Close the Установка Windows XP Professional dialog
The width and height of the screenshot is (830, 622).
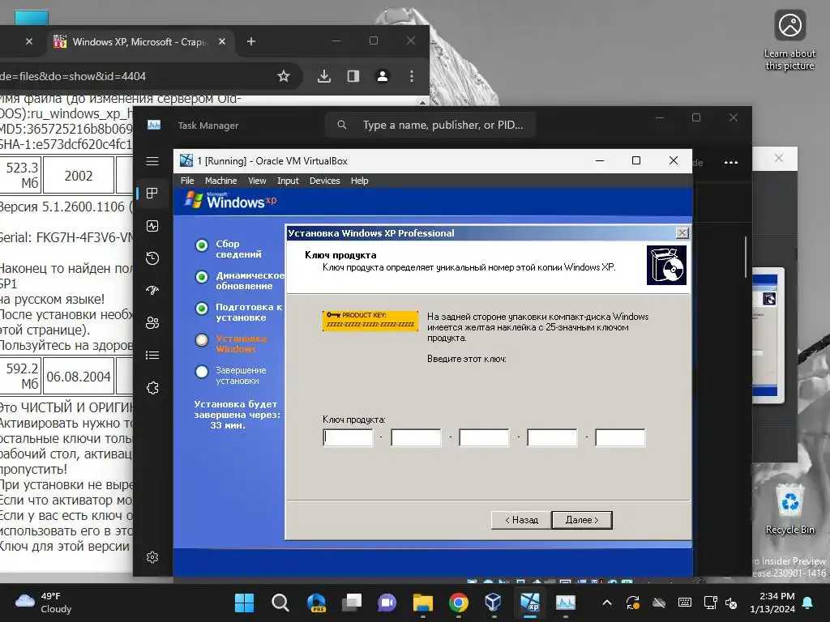[x=682, y=233]
